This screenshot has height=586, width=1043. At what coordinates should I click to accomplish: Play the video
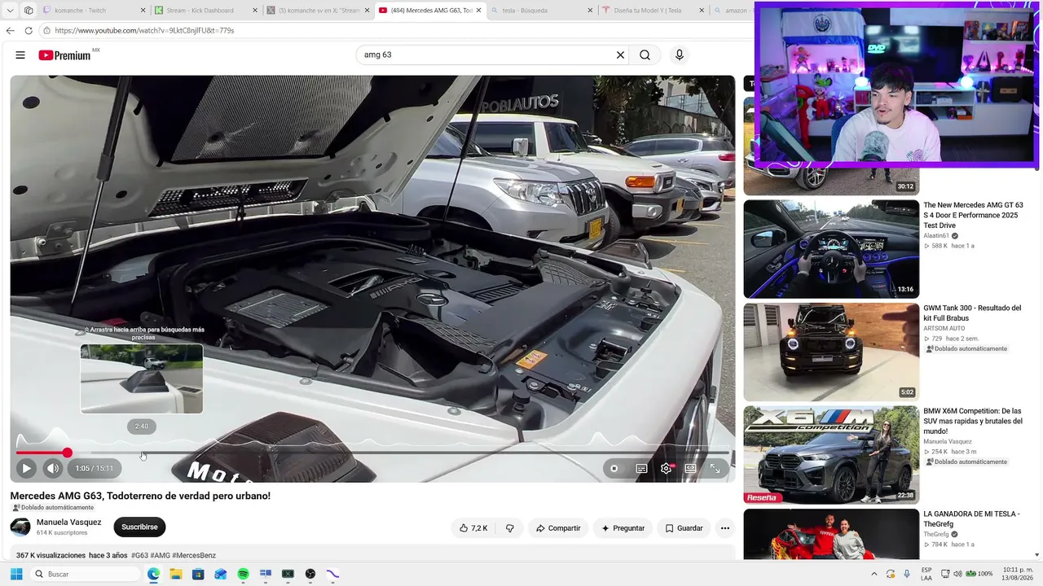26,468
